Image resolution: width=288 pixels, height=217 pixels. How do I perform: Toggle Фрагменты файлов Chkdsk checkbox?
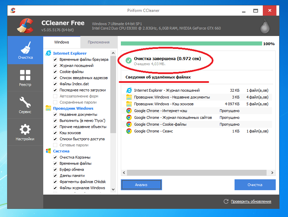[55, 182]
